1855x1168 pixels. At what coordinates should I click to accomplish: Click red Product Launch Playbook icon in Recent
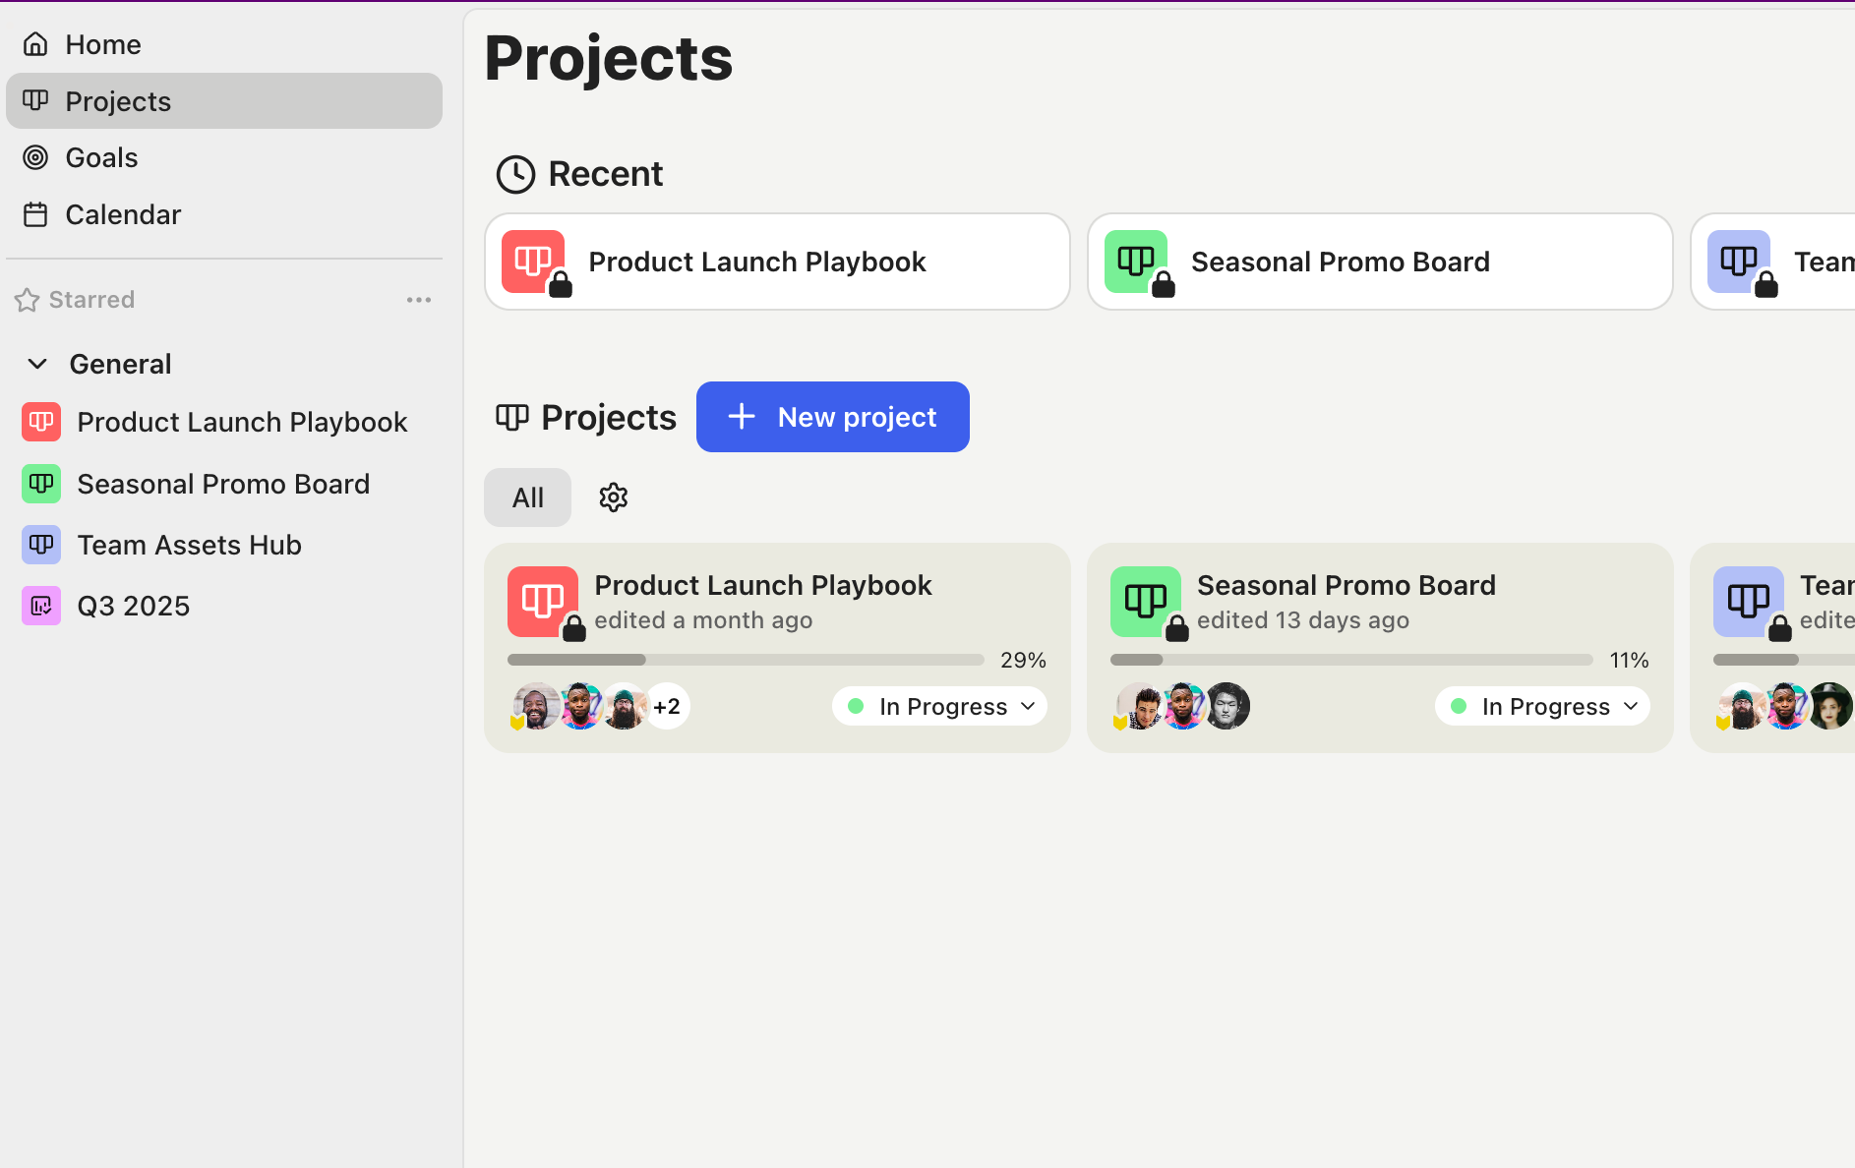[533, 262]
